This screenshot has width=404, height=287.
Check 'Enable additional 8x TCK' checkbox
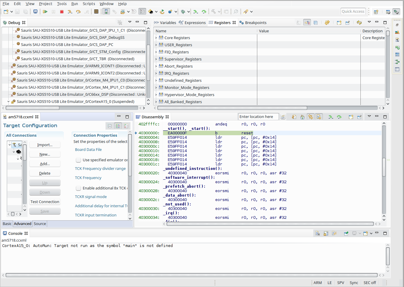(79, 188)
